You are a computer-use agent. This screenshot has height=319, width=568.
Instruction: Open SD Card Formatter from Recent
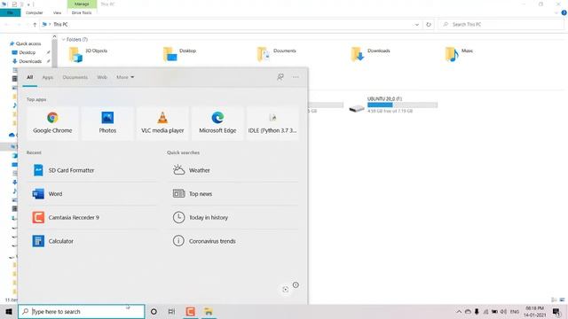tap(92, 170)
